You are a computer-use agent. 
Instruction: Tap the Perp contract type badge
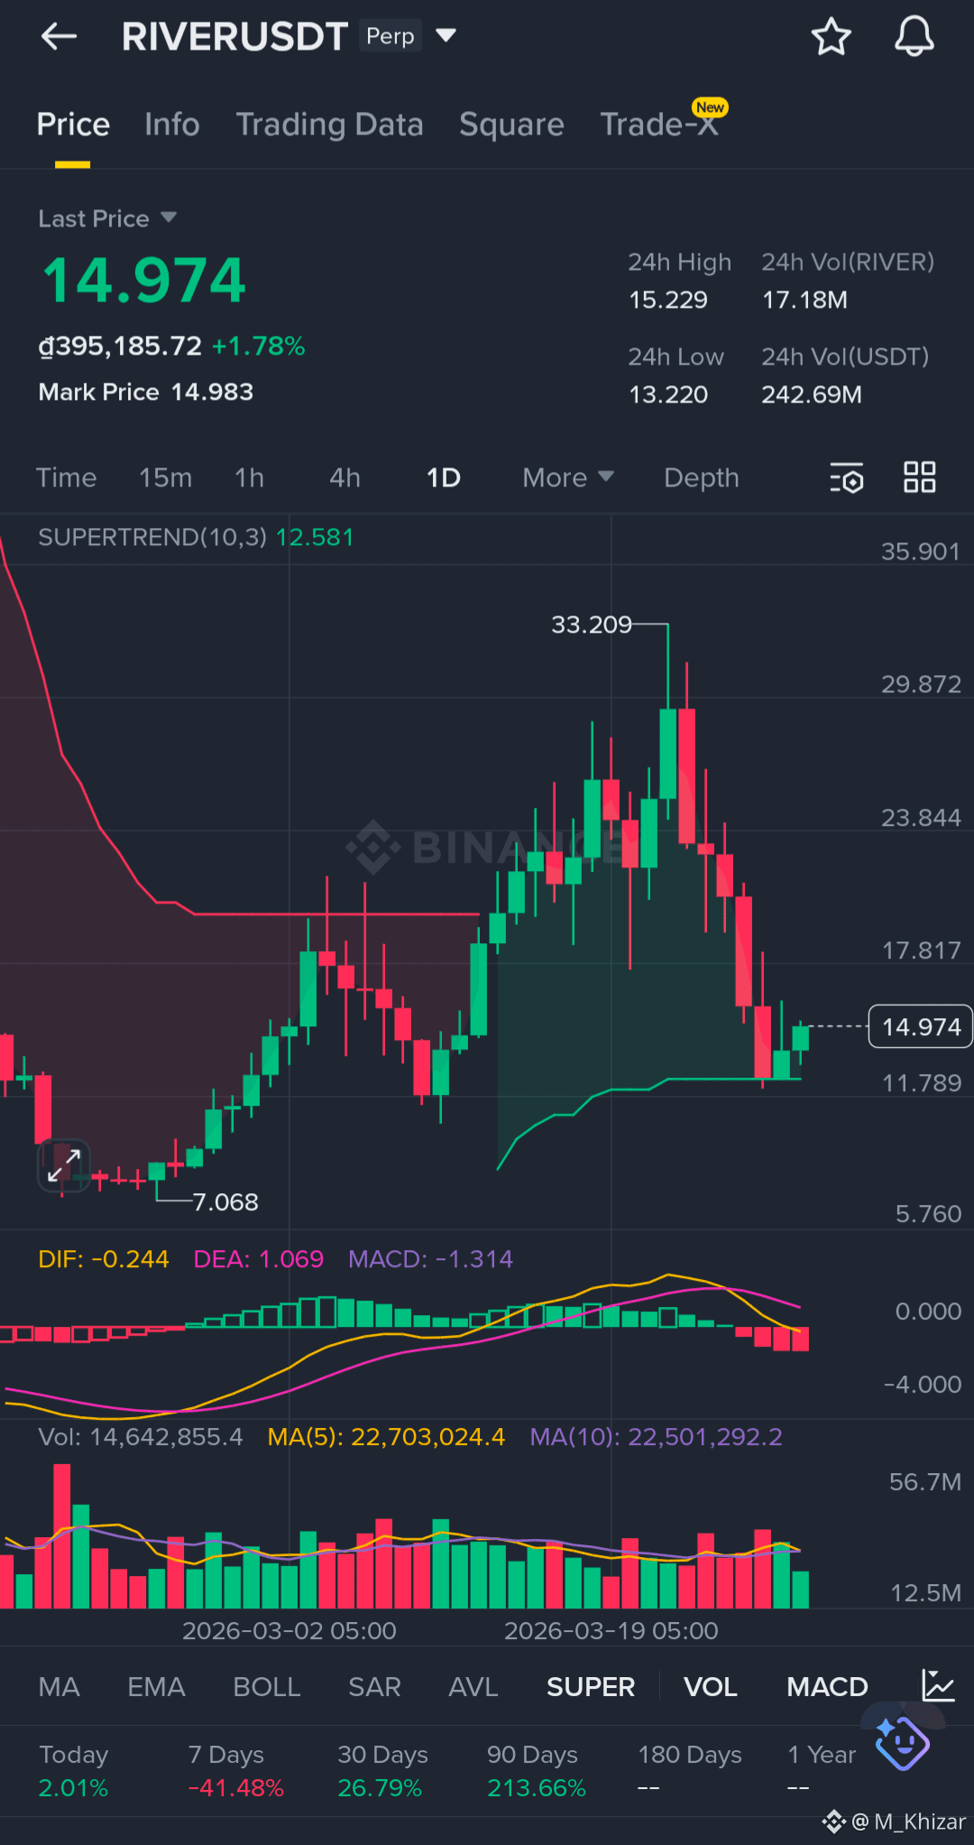tap(391, 36)
